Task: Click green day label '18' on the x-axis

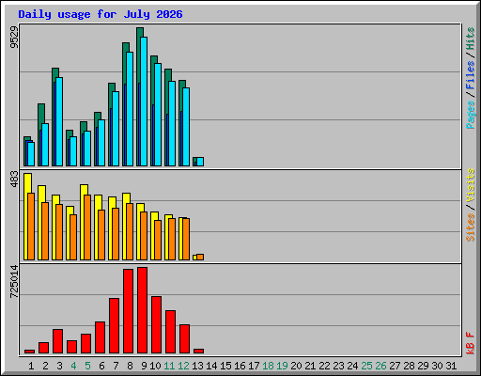Action: (268, 366)
